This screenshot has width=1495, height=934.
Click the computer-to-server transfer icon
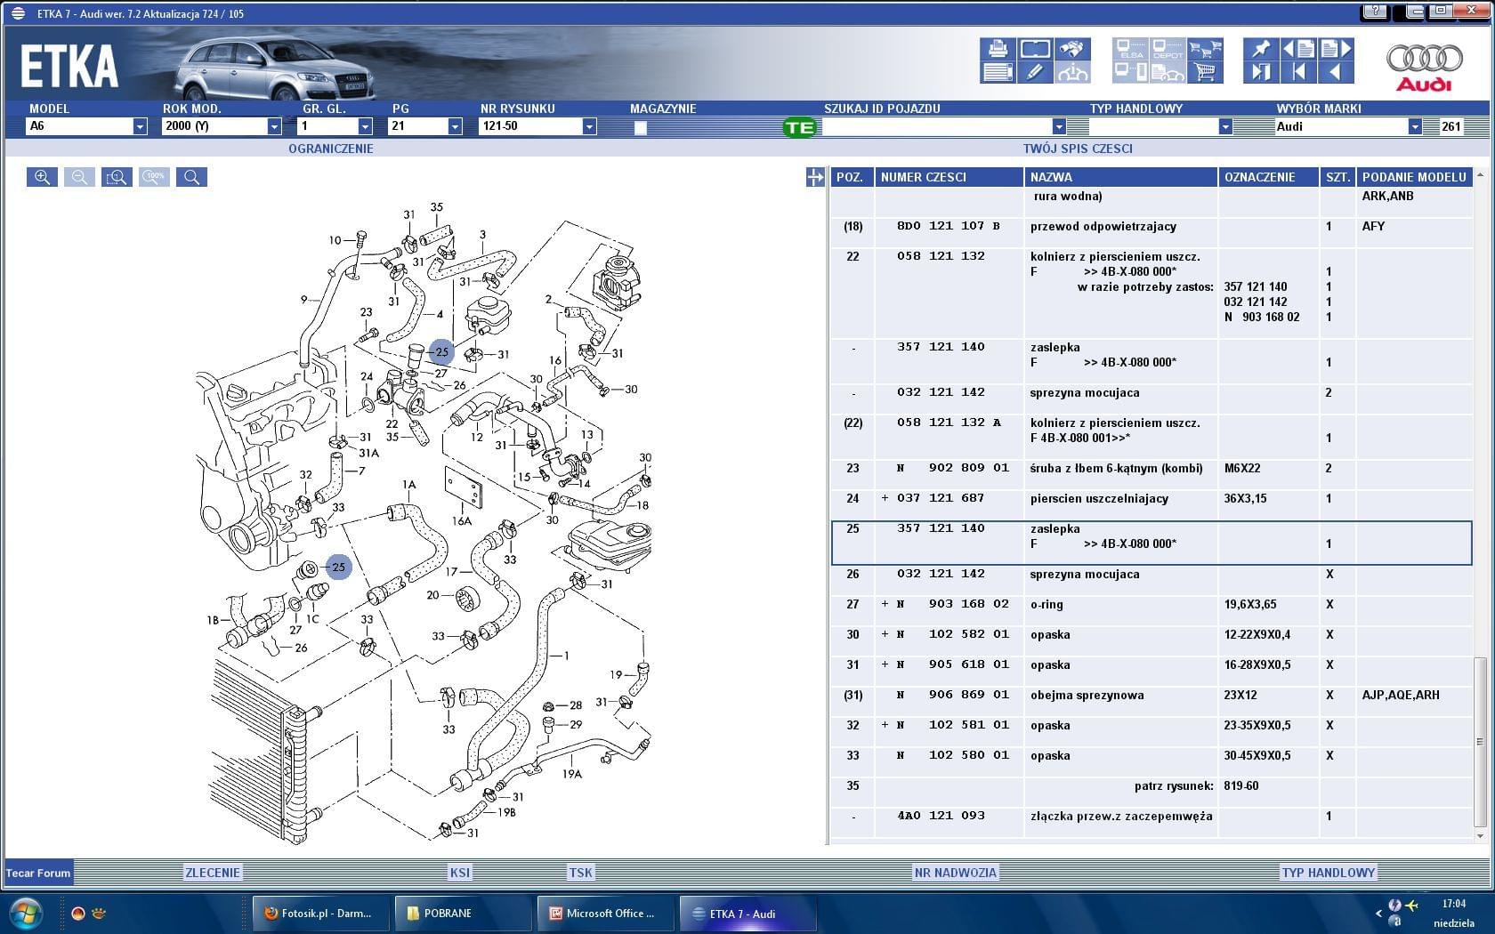[x=1130, y=72]
